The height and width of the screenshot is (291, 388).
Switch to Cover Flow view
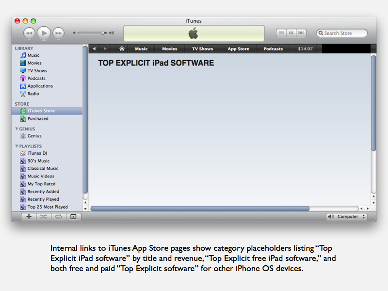coord(301,33)
